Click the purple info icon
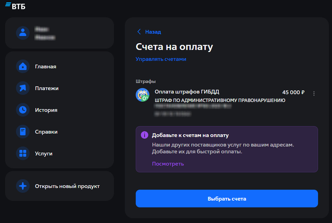The width and height of the screenshot is (332, 223). (144, 135)
